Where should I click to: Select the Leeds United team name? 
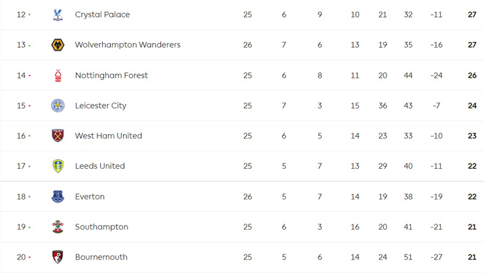(100, 166)
